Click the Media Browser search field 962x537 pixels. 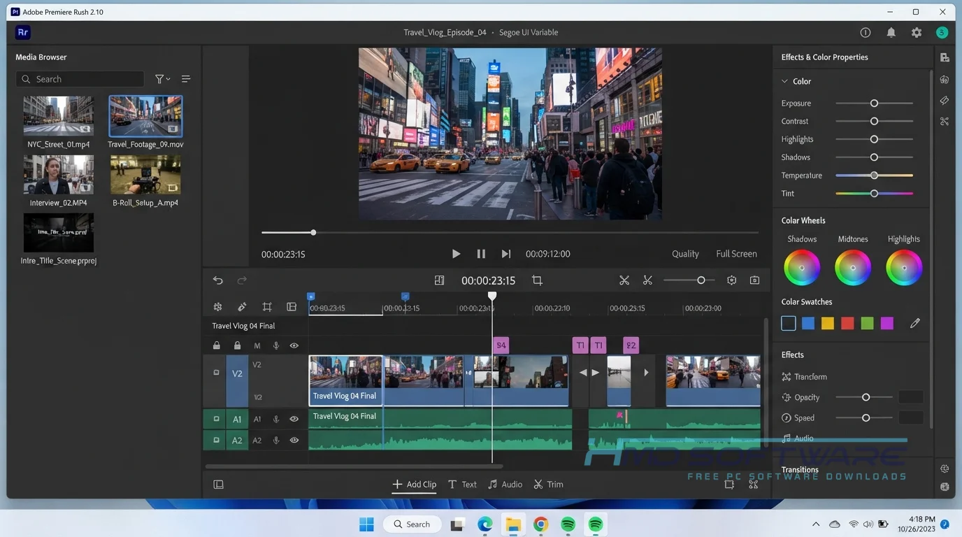(x=80, y=79)
